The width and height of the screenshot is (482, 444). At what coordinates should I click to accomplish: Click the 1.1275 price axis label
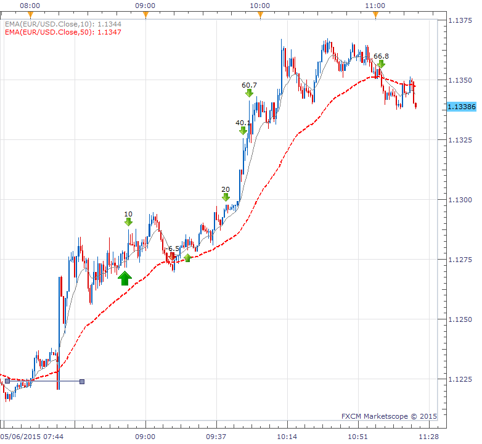click(460, 260)
